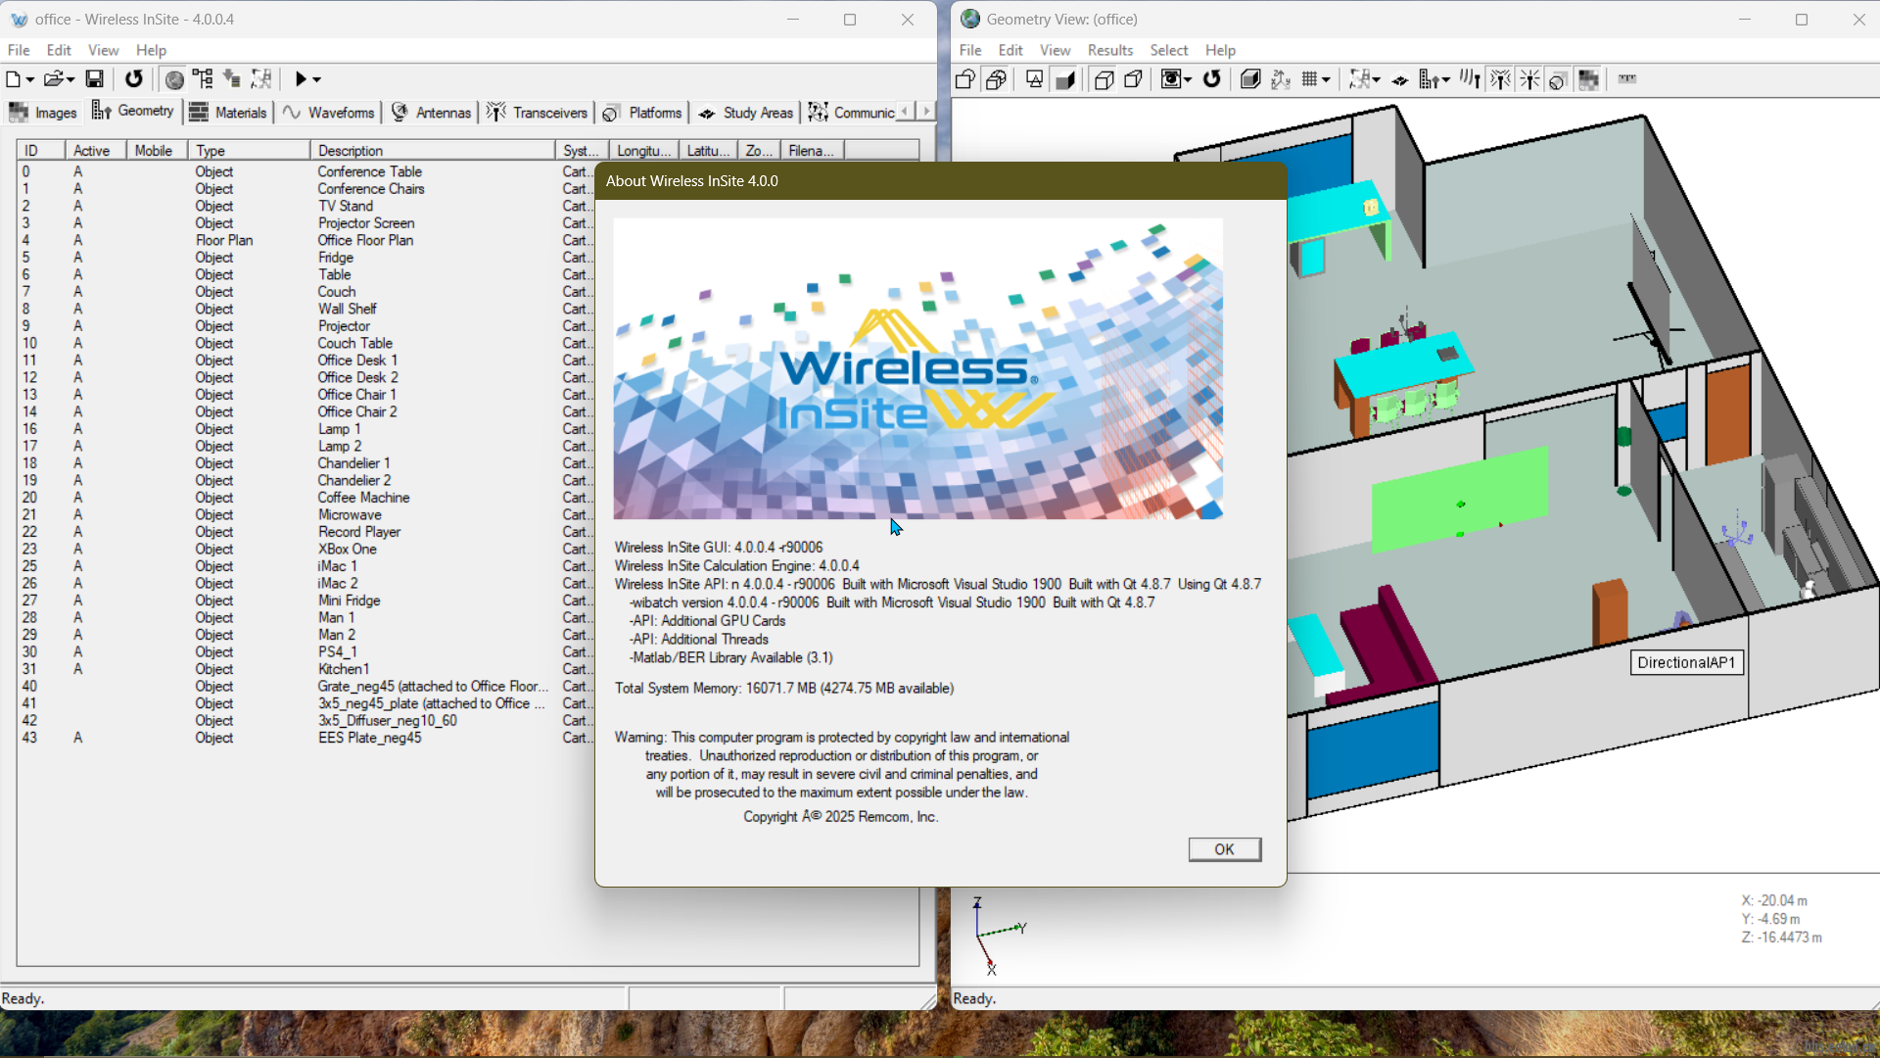Click the building geometry icon in Geometry View
The height and width of the screenshot is (1058, 1880).
(x=1429, y=79)
